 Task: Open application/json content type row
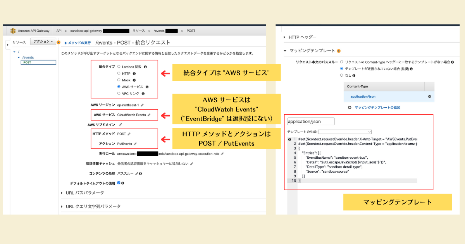click(389, 96)
